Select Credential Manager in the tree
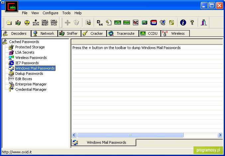The width and height of the screenshot is (225, 156). (31, 89)
